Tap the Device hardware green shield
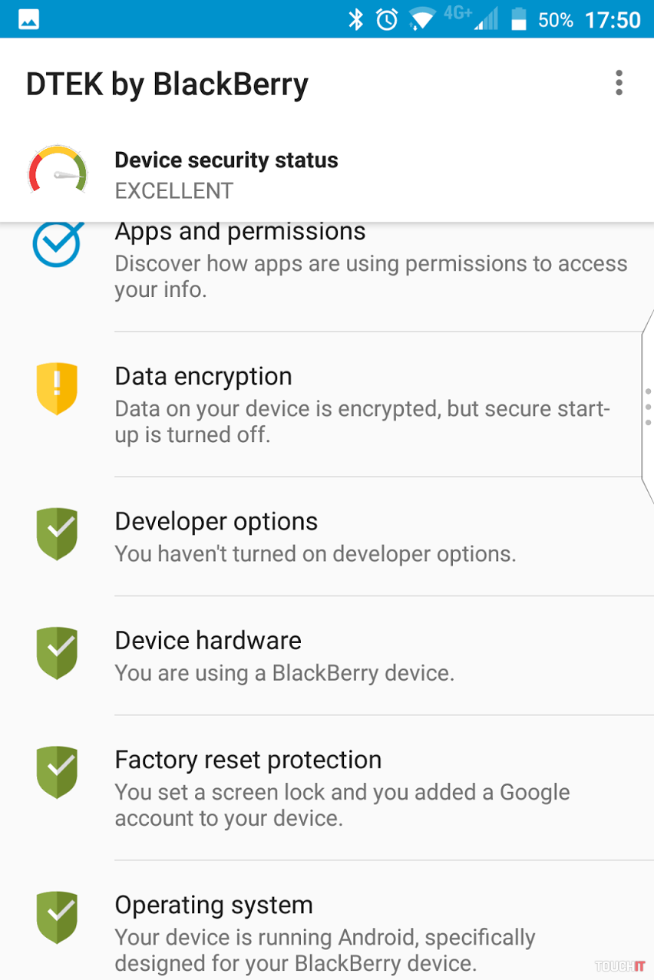Image resolution: width=654 pixels, height=980 pixels. [x=58, y=653]
